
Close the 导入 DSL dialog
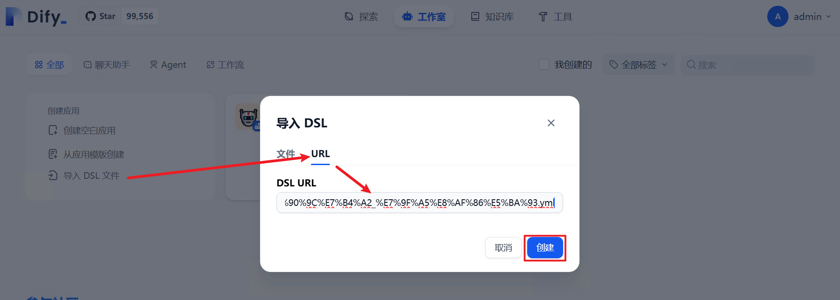551,123
